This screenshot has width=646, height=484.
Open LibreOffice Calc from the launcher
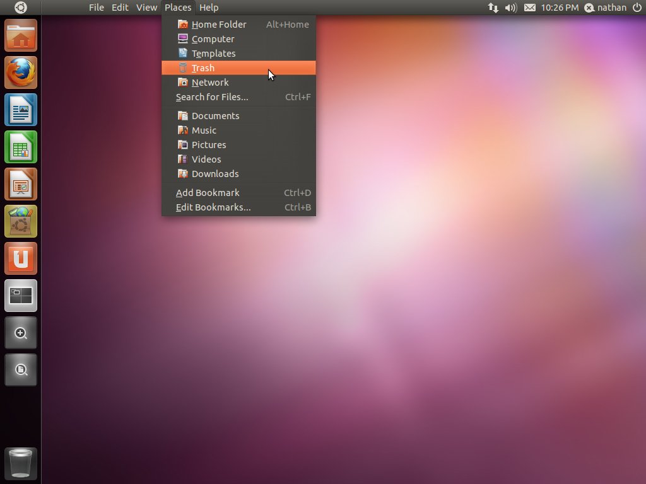coord(21,146)
